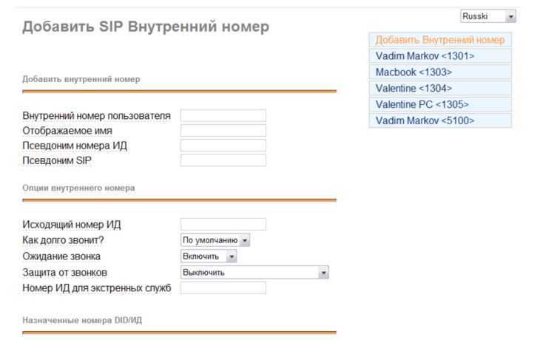Open the 'Ожидание звонка' dropdown
Image resolution: width=540 pixels, height=340 pixels.
209,256
